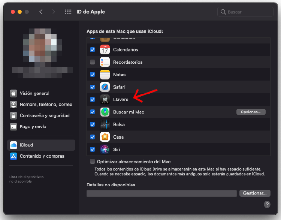Enable the Recordatorios checkbox
281x220 pixels.
pos(92,62)
